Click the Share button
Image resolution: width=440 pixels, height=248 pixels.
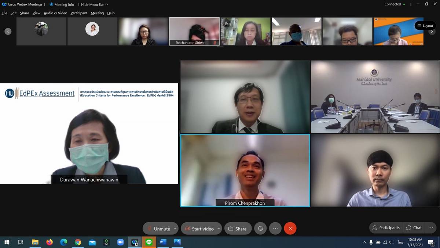click(238, 229)
